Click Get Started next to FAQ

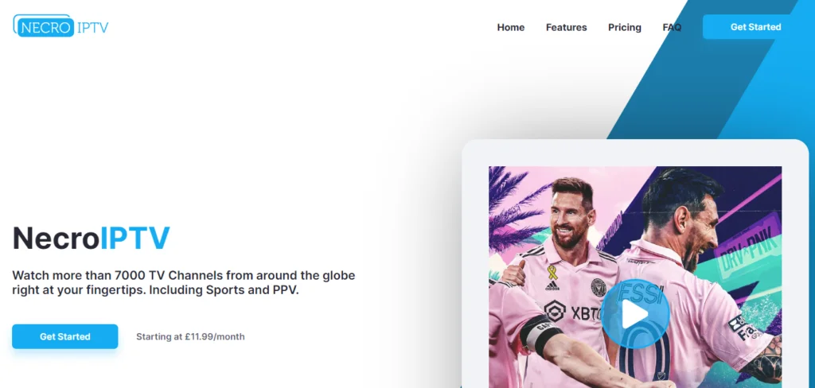pos(755,27)
